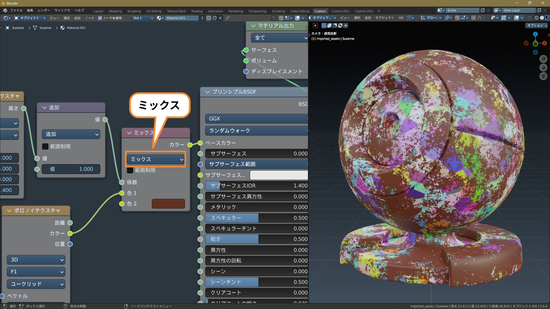Viewport: 550px width, 309px height.
Task: Choose the subtract selection mode icon
Action: coord(335,25)
